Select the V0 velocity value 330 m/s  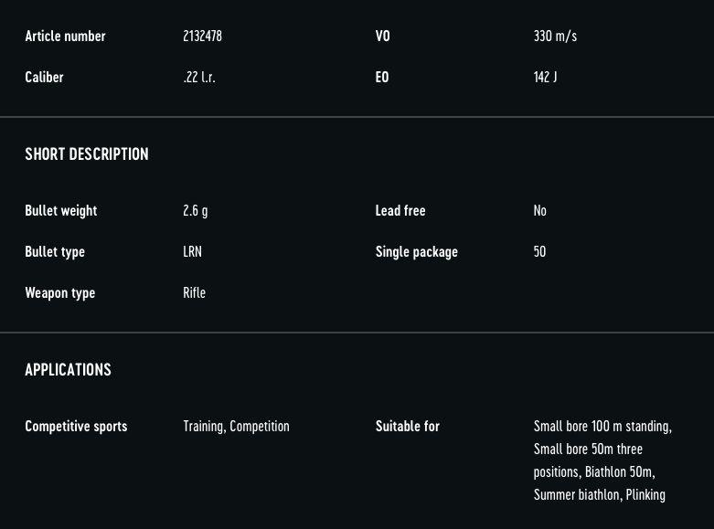coord(555,36)
